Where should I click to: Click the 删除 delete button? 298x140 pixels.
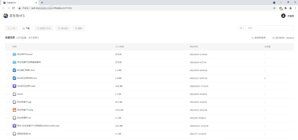pyautogui.click(x=79, y=28)
